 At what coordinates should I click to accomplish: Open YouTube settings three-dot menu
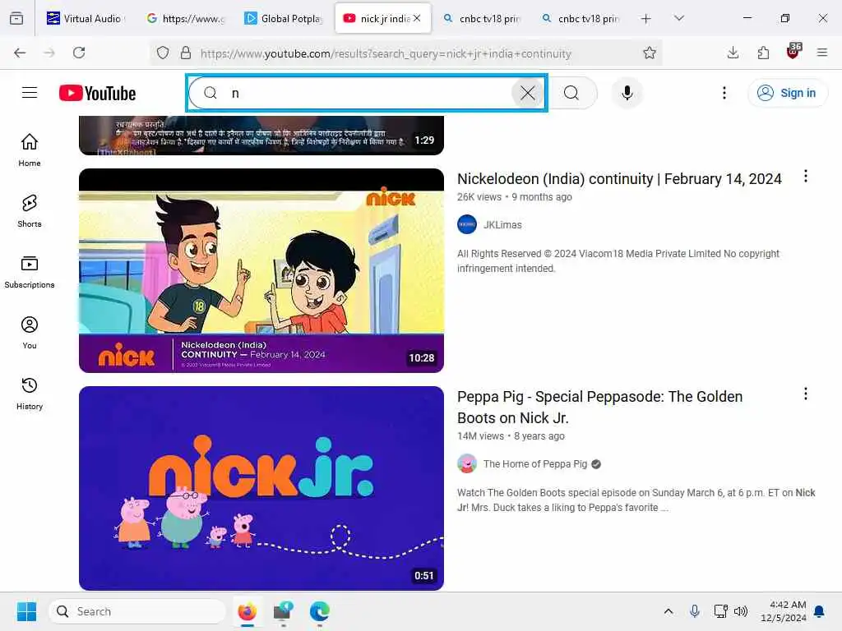click(x=724, y=93)
